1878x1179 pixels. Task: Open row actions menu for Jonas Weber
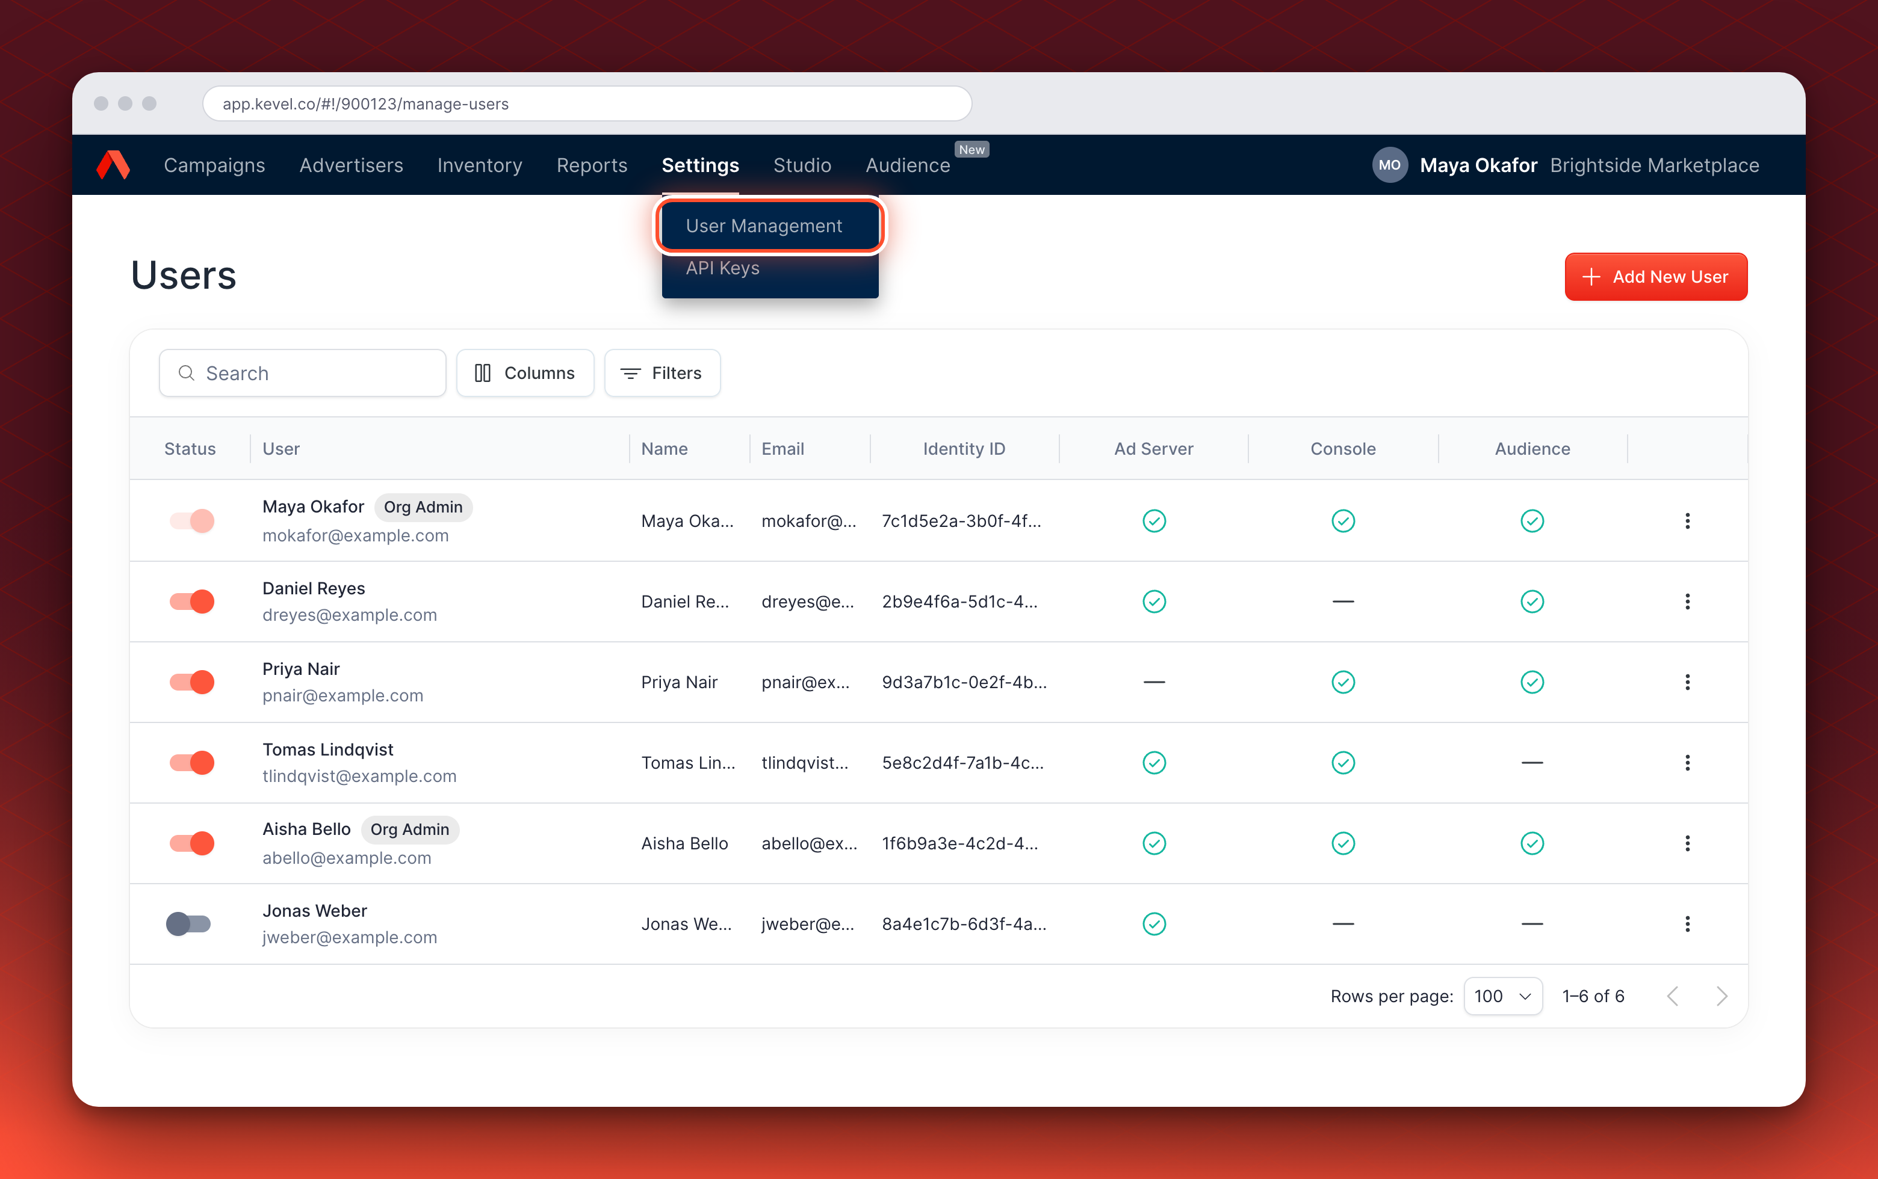[1687, 924]
